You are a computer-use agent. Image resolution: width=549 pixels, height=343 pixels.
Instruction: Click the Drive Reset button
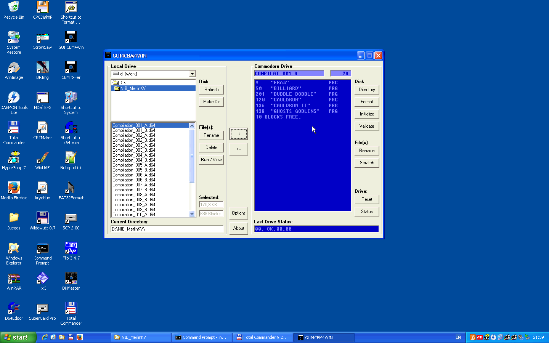pyautogui.click(x=367, y=199)
